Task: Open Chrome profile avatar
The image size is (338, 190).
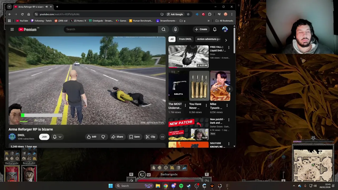Action: click(x=225, y=14)
